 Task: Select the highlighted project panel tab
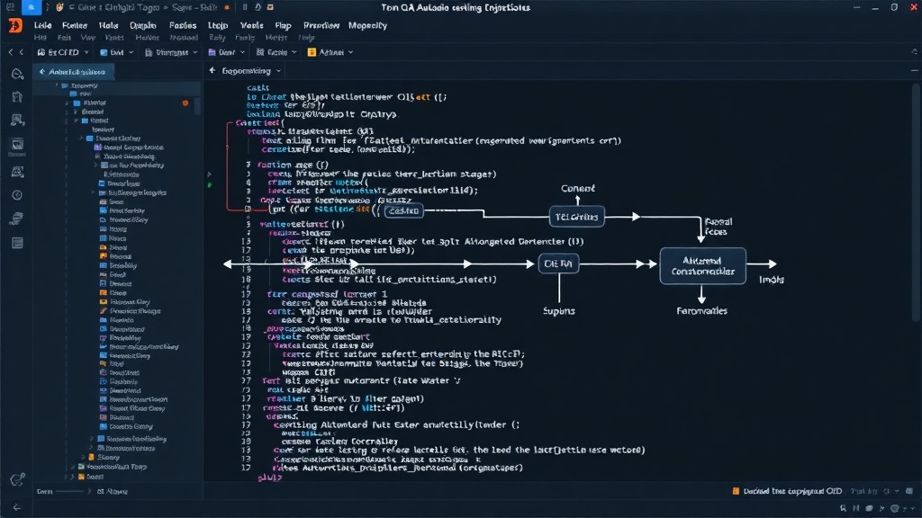point(74,72)
